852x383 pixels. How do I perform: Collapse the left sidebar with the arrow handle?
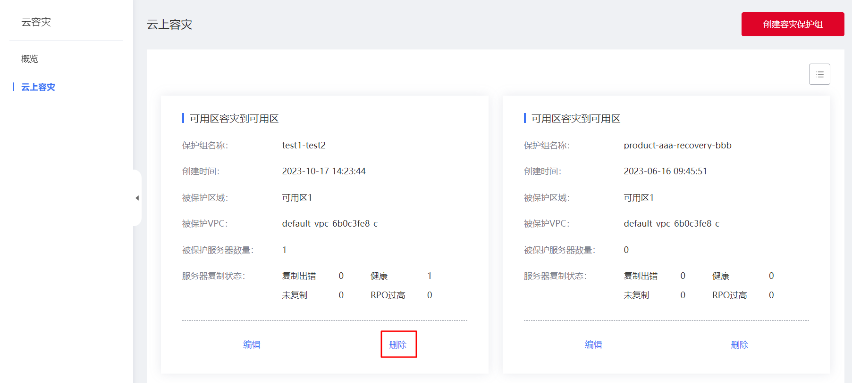[137, 198]
